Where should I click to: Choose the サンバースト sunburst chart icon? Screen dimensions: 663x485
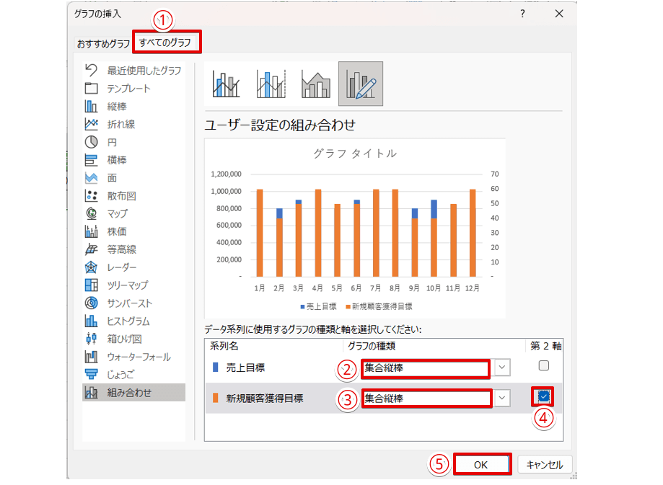coord(92,303)
